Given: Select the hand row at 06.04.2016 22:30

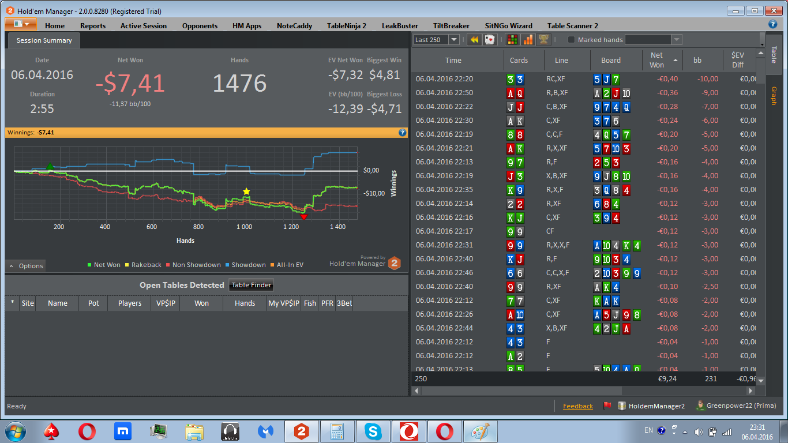Looking at the screenshot, I should coord(584,121).
